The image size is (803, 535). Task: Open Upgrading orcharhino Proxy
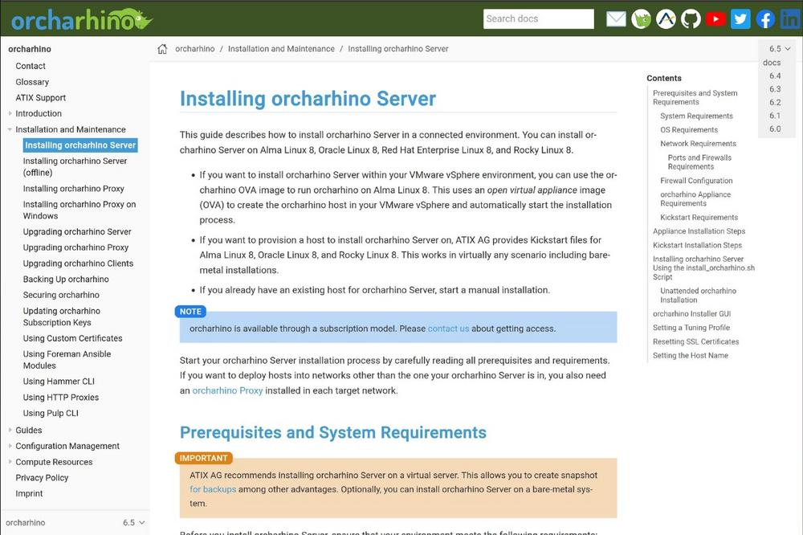(x=75, y=247)
